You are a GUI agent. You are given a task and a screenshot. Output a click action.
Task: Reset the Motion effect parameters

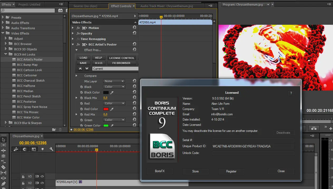point(134,28)
